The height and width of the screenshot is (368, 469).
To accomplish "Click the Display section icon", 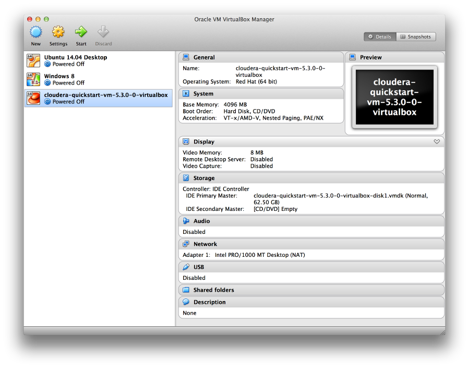I will click(186, 141).
